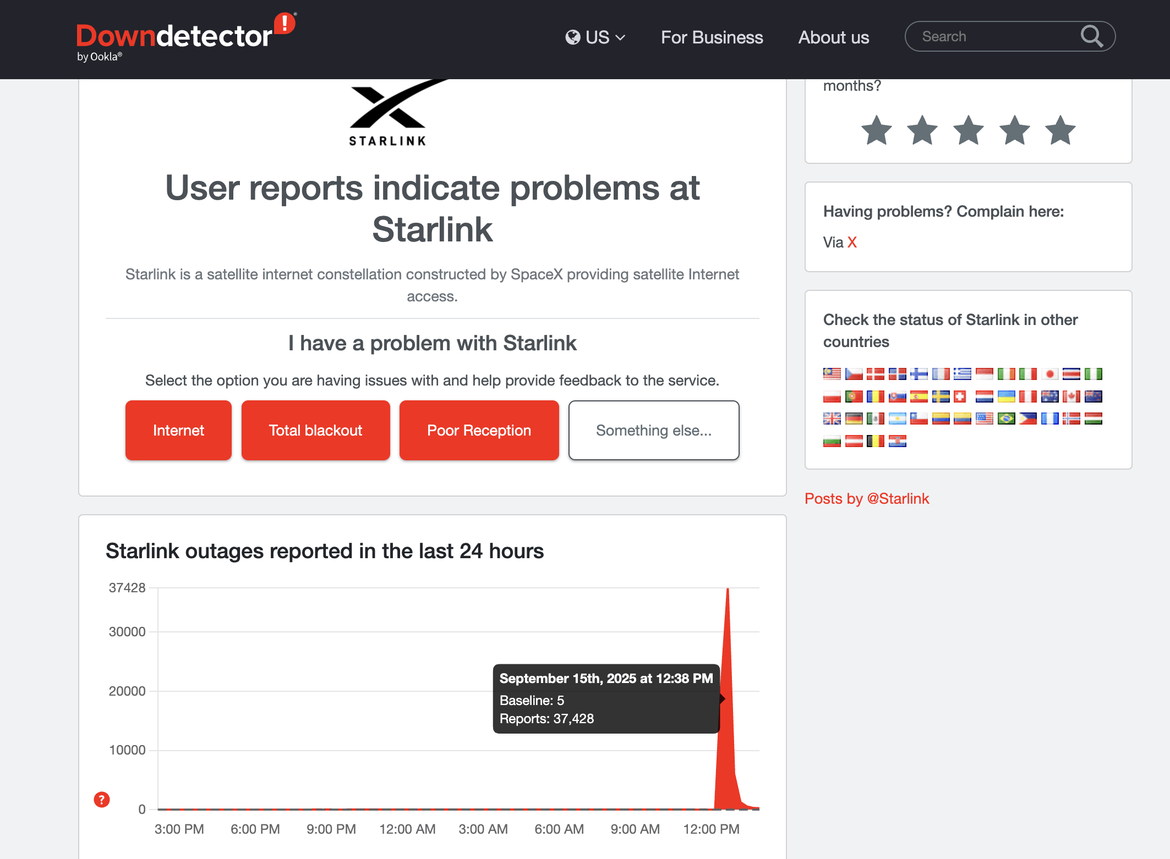
Task: Open the chart help question mark
Action: (102, 799)
